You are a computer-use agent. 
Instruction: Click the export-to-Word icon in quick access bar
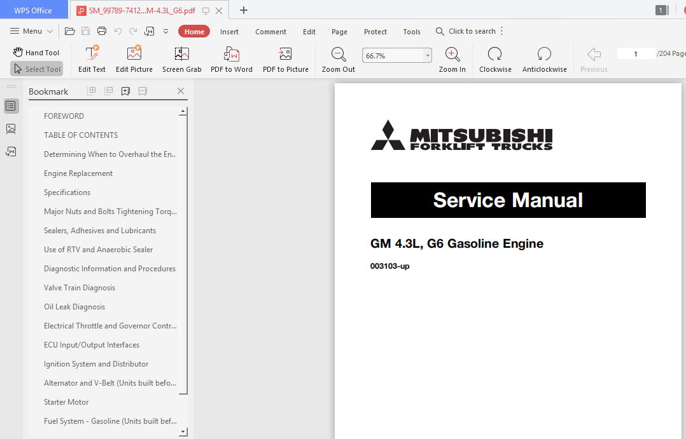pyautogui.click(x=149, y=31)
